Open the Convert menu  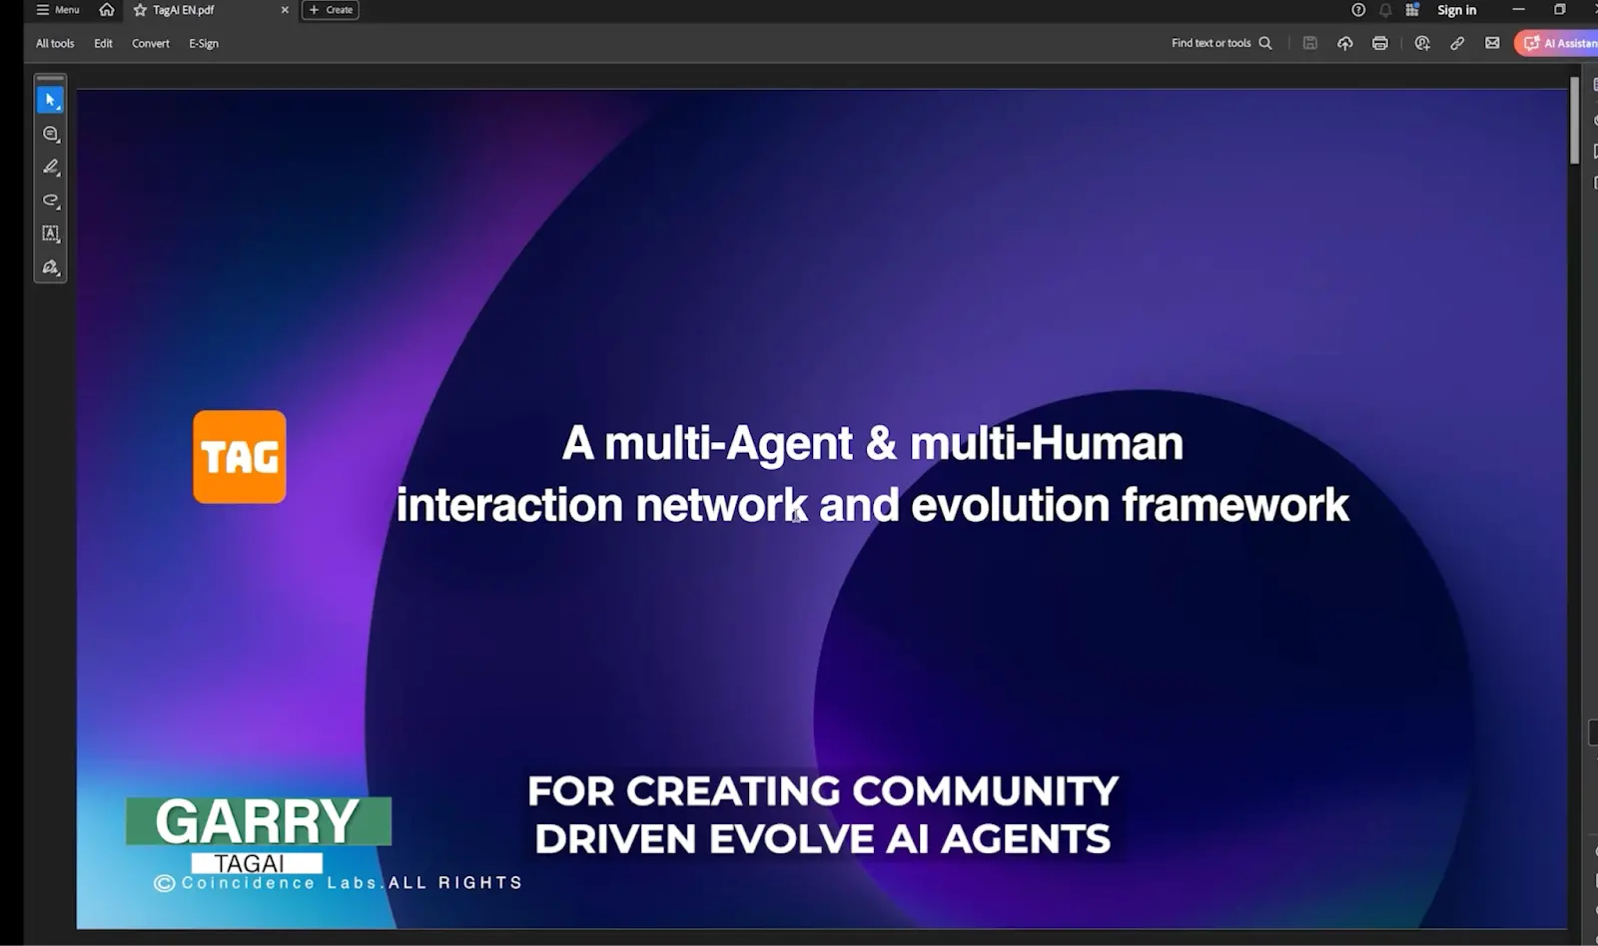(x=151, y=43)
